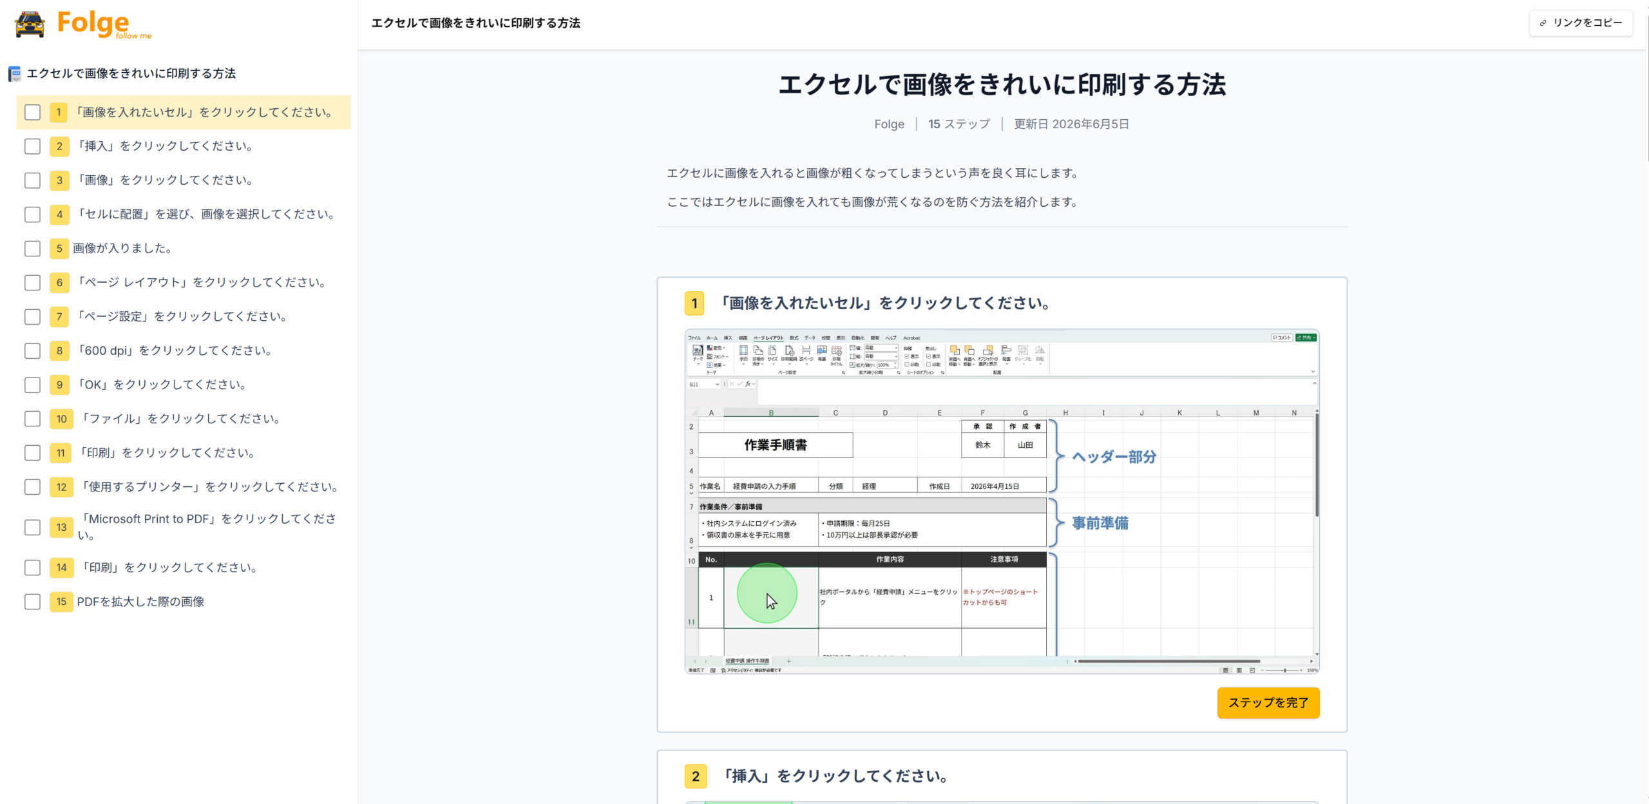Viewport: 1649px width, 804px height.
Task: Tick the checkbox for step 15 PDFを拡大した際の画像
Action: tap(32, 602)
